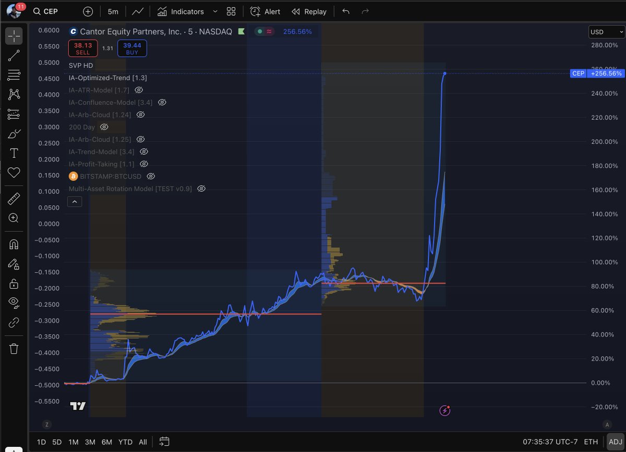Click the Z left-scale mode button

point(47,424)
